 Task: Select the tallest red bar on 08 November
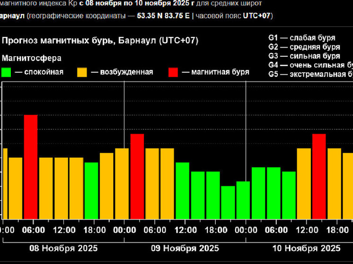click(31, 167)
